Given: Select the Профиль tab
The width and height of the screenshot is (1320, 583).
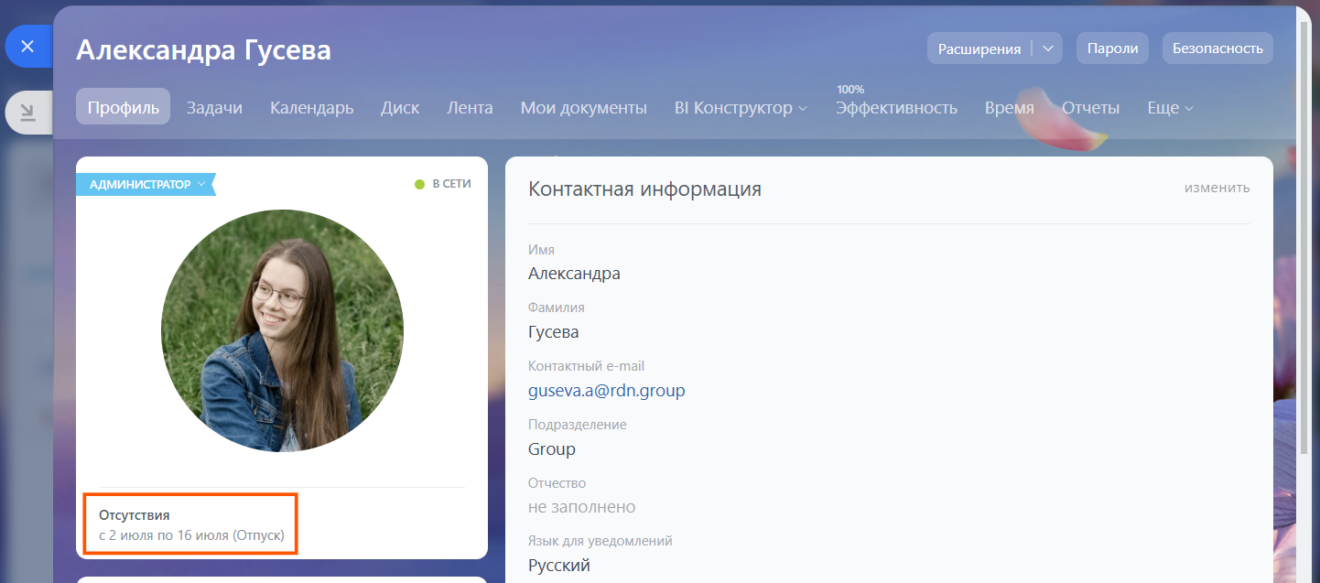Looking at the screenshot, I should 123,107.
